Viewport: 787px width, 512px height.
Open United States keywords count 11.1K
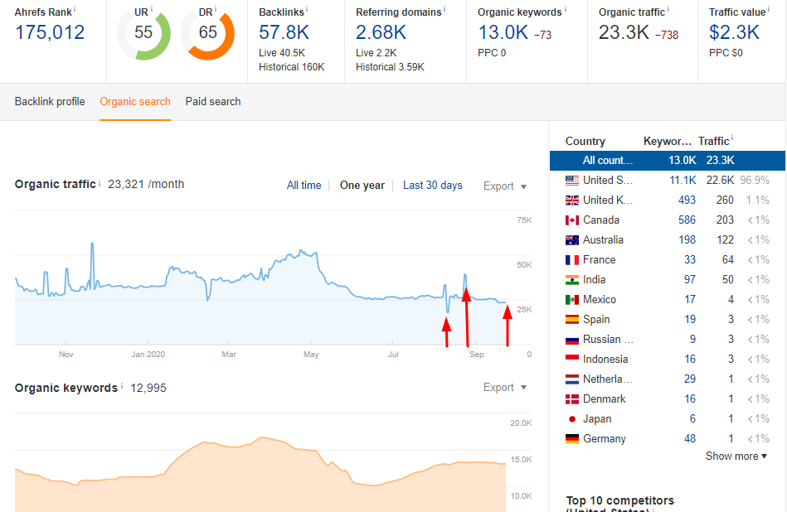click(683, 180)
